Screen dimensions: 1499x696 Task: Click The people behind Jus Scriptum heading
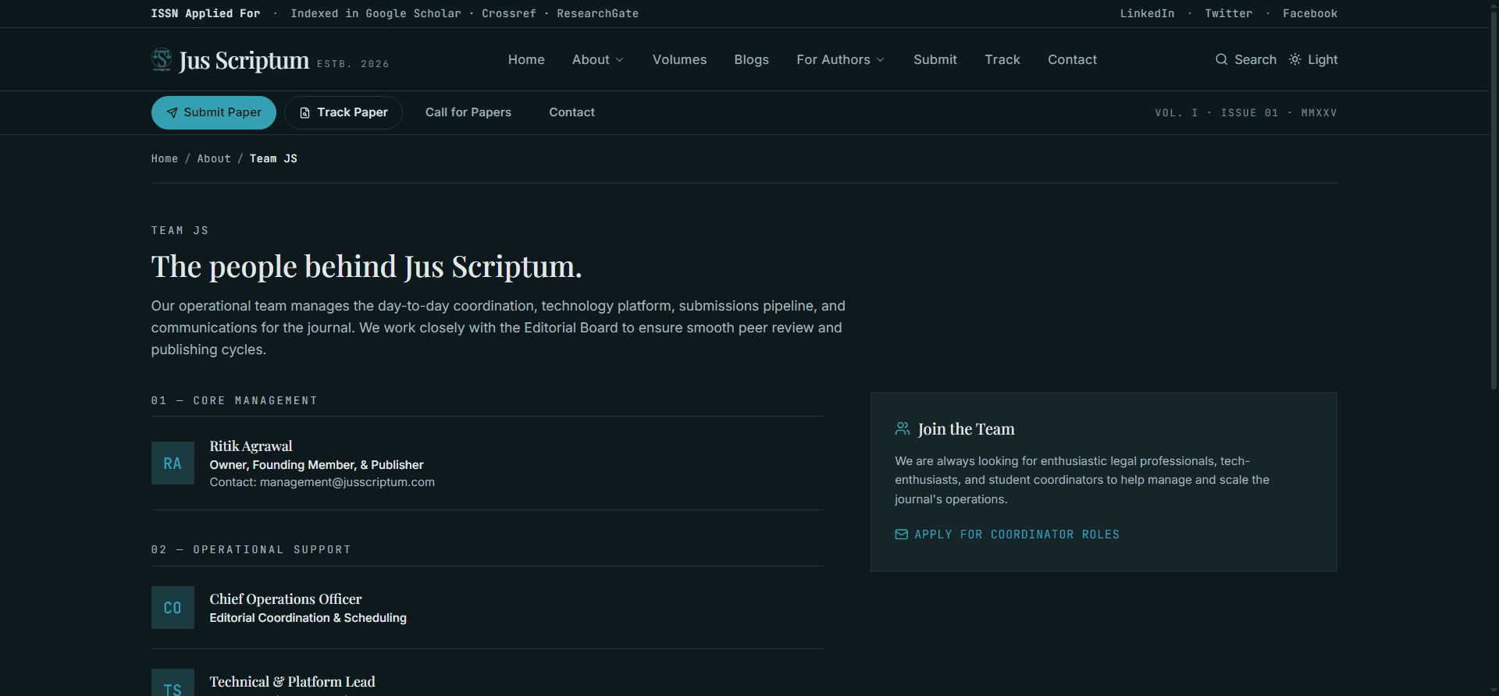point(366,267)
